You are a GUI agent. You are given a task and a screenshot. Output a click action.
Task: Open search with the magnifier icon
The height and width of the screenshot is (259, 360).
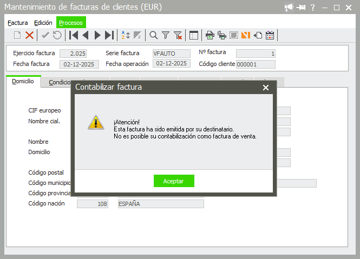(154, 35)
